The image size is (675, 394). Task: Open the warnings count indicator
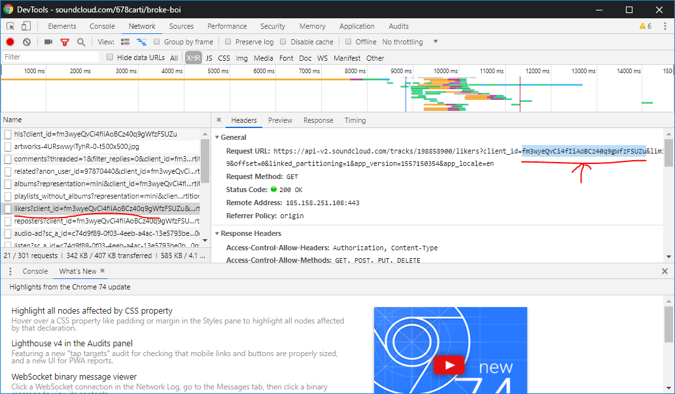tap(646, 26)
